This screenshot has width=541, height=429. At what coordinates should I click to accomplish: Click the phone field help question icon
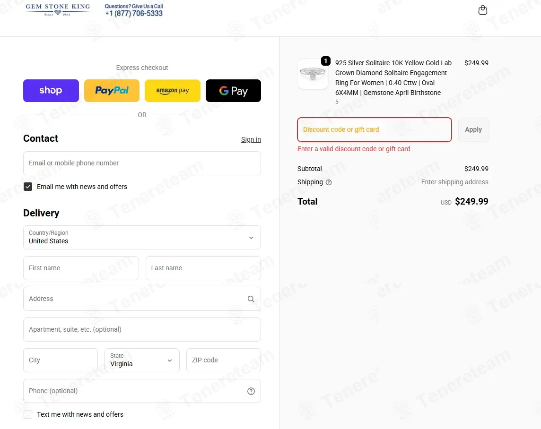251,391
